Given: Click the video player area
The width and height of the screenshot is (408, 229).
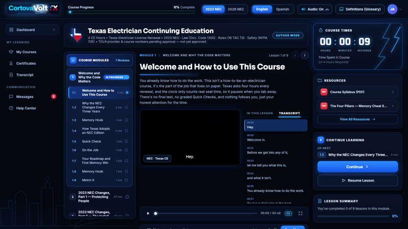Looking at the screenshot, I should 190,137.
